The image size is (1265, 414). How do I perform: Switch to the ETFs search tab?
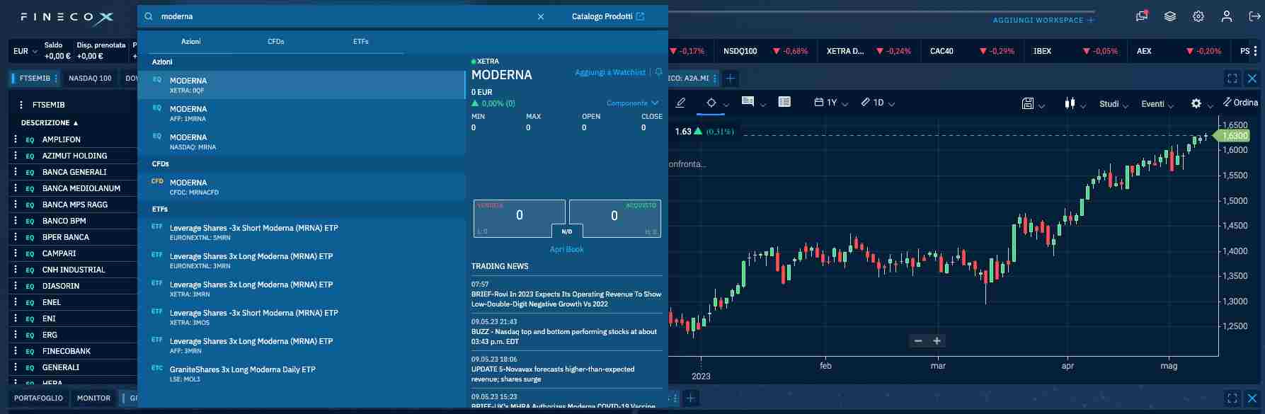pos(360,42)
